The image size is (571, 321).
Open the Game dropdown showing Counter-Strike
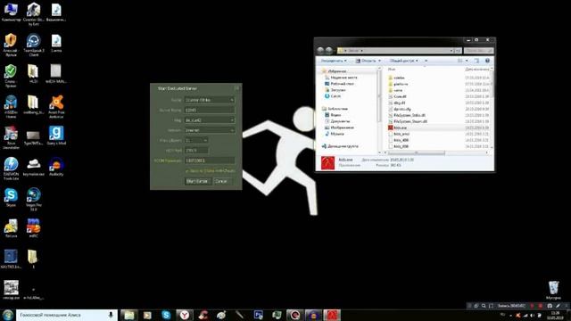(210, 100)
